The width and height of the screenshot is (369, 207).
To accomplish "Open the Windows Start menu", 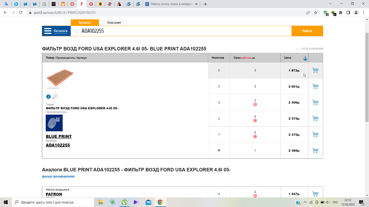I will point(6,202).
